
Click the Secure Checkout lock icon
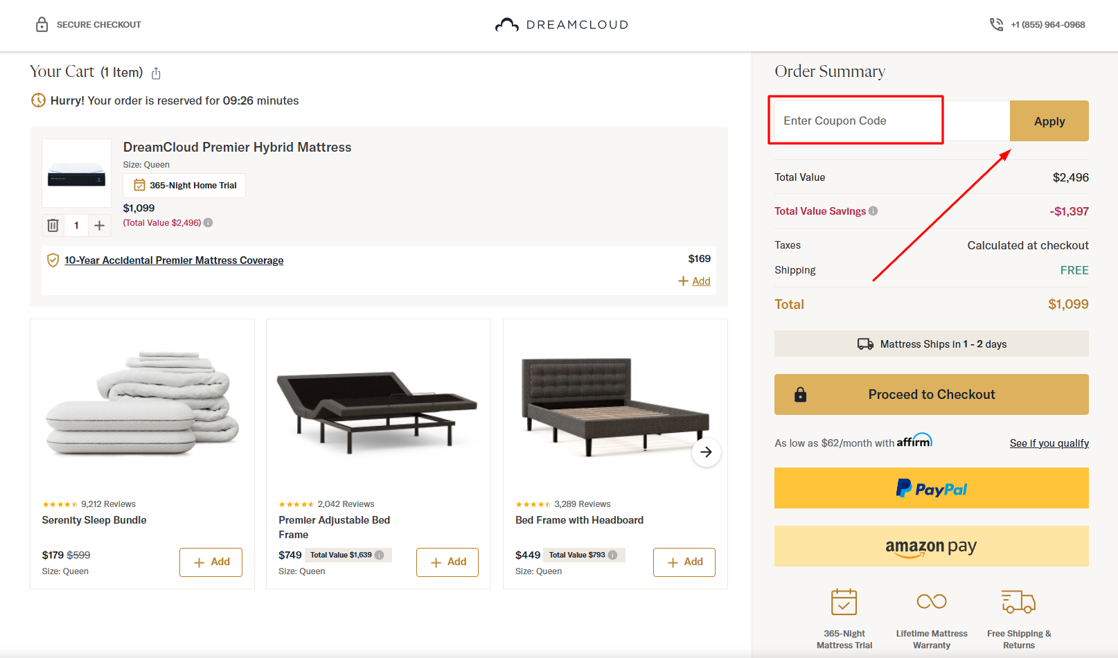point(42,24)
